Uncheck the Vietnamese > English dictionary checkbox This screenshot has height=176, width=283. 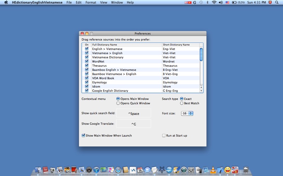(87, 53)
